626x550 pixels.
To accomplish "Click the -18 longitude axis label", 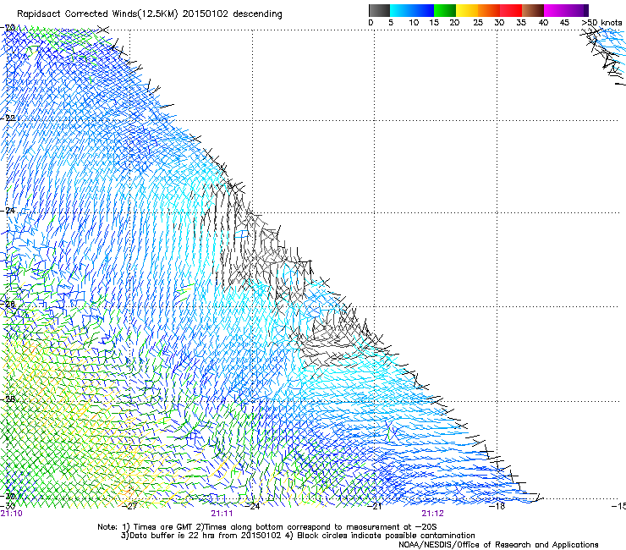I will 497,507.
